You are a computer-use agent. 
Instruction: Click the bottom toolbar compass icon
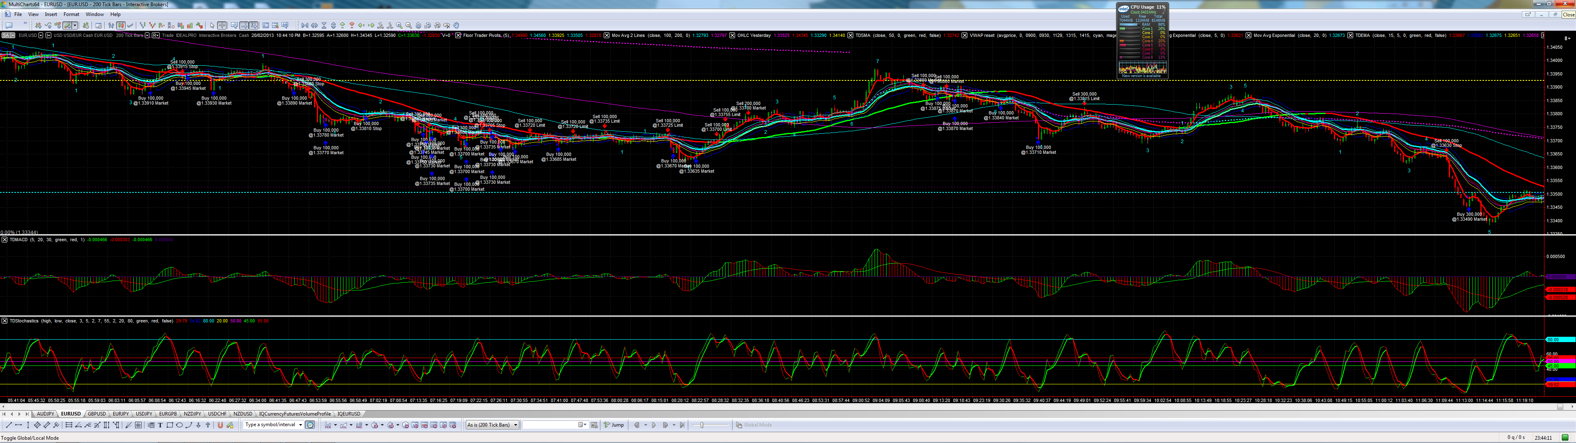tap(310, 425)
